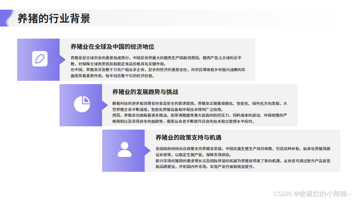Click paragraph starting 新兴市场对猪肉的需求增长
Viewport: 352px width, 200px height.
point(243,164)
